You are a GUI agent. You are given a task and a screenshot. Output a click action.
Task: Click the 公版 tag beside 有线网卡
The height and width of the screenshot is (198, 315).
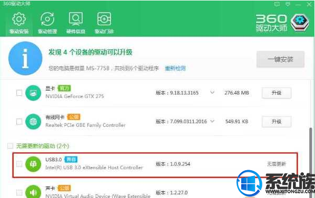click(x=74, y=117)
